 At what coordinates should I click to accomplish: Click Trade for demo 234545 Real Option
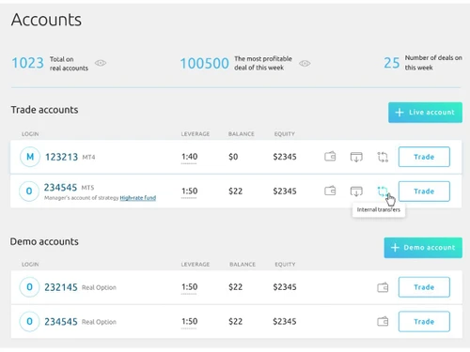(x=424, y=322)
